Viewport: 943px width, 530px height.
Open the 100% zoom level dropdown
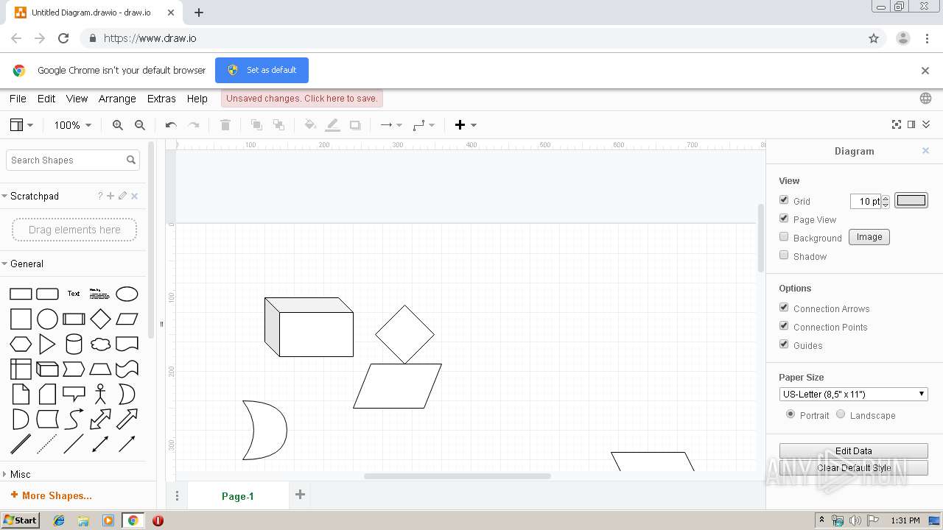tap(72, 125)
